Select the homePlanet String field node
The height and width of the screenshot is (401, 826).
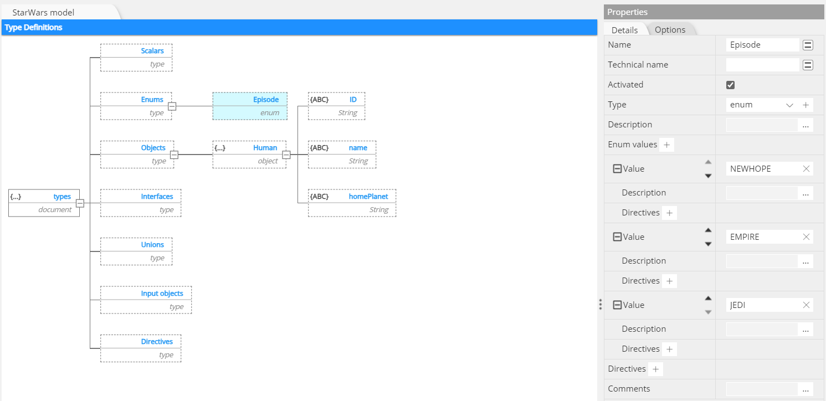click(x=352, y=203)
